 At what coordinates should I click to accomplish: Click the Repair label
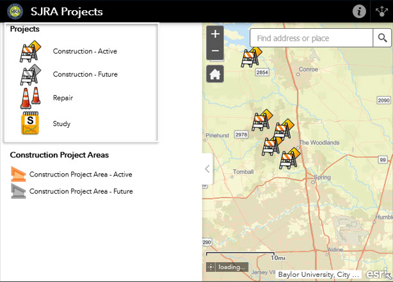(x=63, y=98)
